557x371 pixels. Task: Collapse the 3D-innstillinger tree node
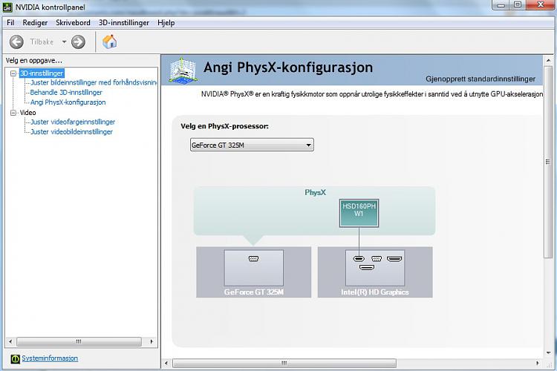(13, 73)
